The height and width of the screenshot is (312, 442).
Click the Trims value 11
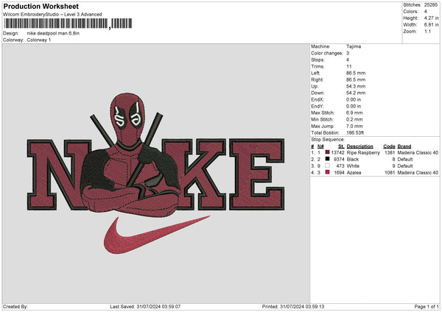click(x=349, y=66)
